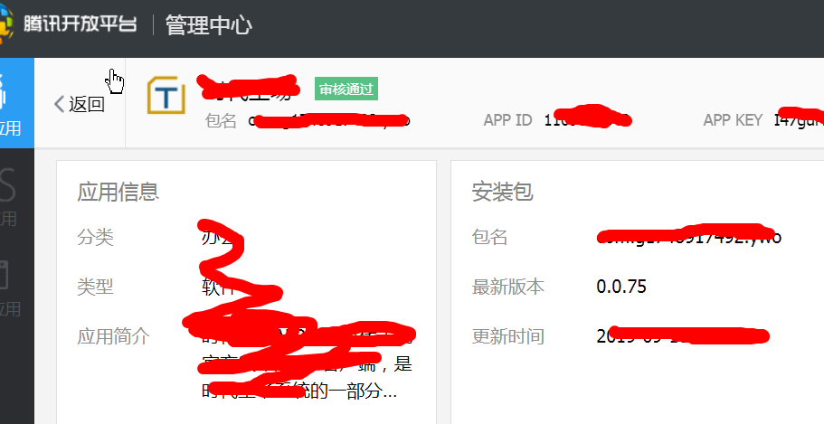Click the app's T logo icon
Image resolution: width=824 pixels, height=424 pixels.
coord(166,95)
